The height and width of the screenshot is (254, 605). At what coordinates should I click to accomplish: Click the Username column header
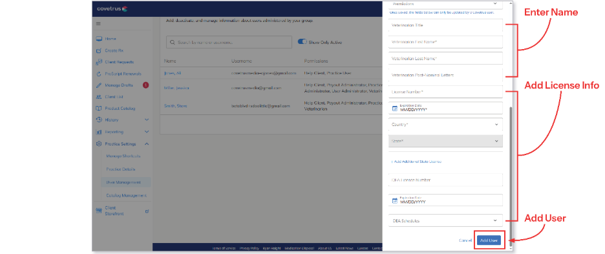(242, 61)
